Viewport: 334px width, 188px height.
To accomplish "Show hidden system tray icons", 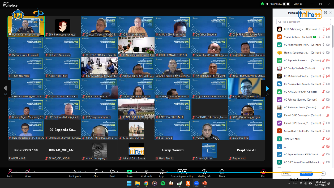I will tap(289, 183).
